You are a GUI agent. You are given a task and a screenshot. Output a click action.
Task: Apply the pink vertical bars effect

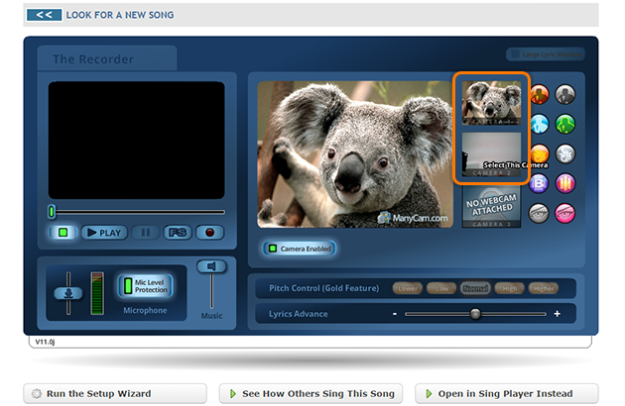coord(565,183)
